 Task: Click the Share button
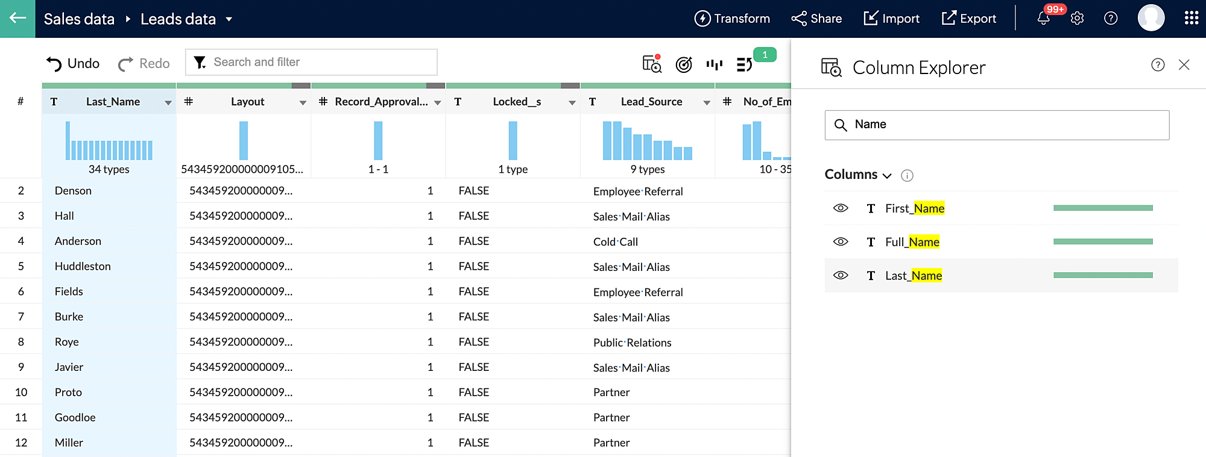point(816,19)
